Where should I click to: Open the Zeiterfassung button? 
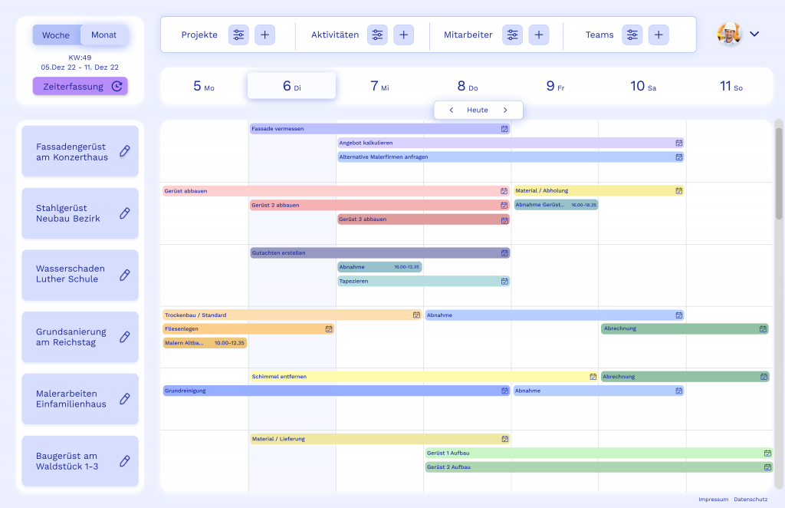80,87
